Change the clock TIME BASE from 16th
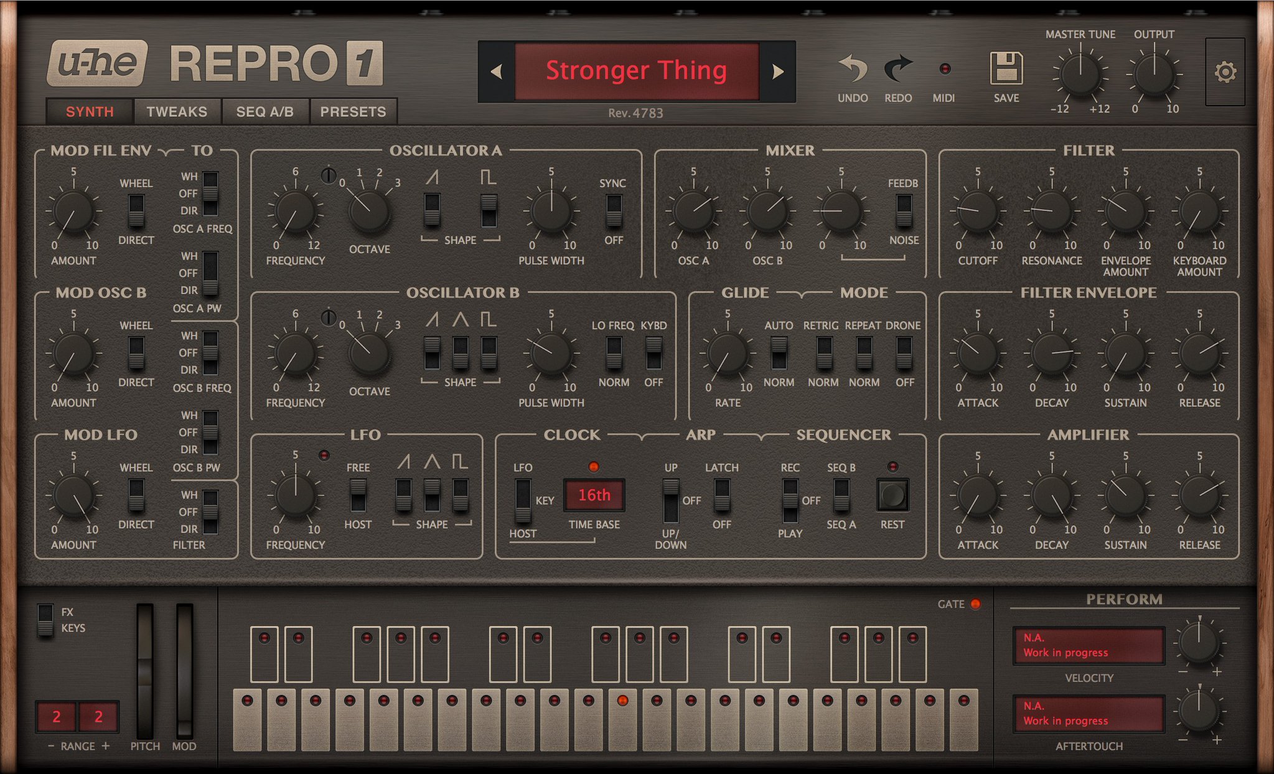The height and width of the screenshot is (774, 1274). coord(594,495)
